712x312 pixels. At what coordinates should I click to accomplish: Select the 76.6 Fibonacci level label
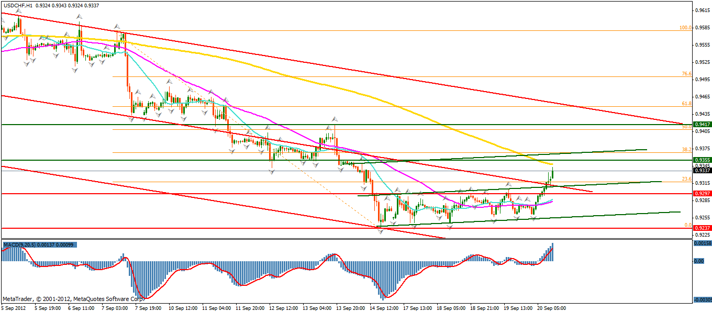(x=687, y=74)
